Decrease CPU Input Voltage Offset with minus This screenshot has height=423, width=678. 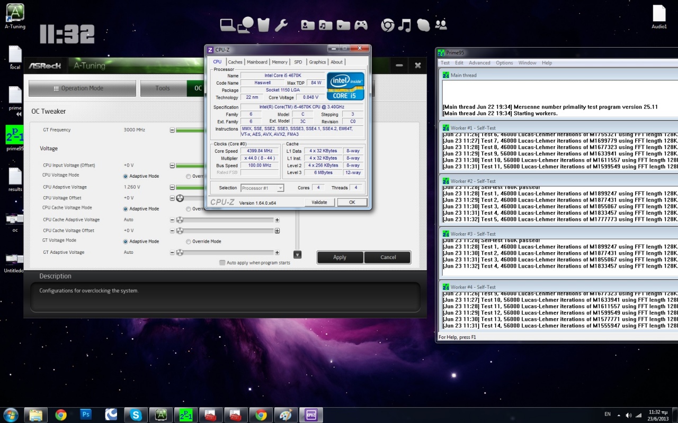(x=172, y=165)
